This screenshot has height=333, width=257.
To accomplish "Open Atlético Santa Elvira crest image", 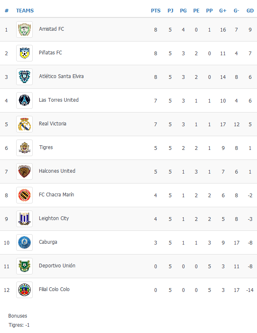I will [24, 77].
